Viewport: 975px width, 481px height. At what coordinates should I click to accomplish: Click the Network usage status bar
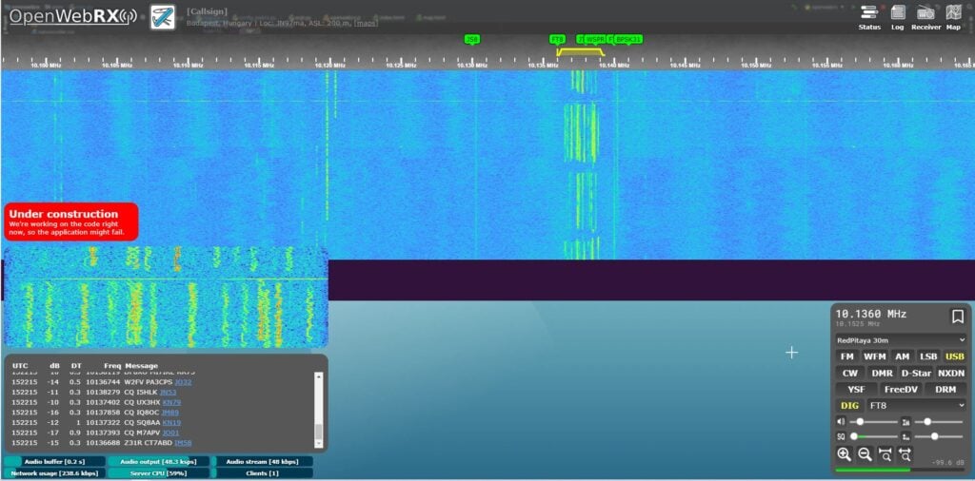pos(54,473)
